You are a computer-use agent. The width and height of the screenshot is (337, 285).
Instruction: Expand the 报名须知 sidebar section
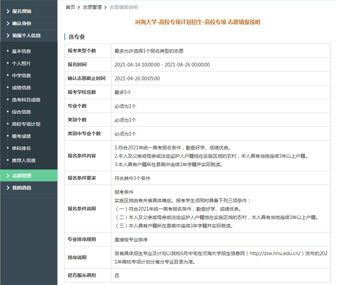(x=21, y=11)
